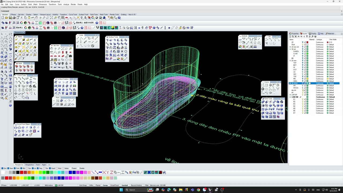Screen dimensions: 343x193
Task: Toggle visibility bulb of layer TOP
Action: (x=303, y=63)
